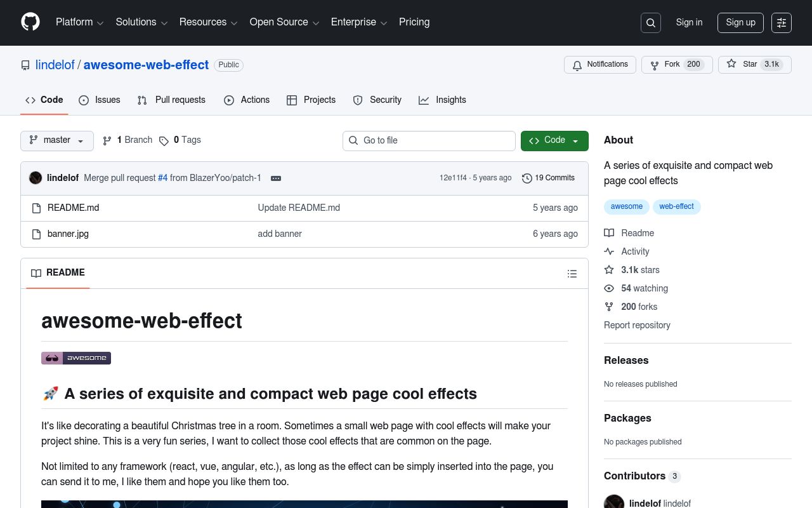This screenshot has height=508, width=812.
Task: Click Report repository link
Action: tap(637, 325)
